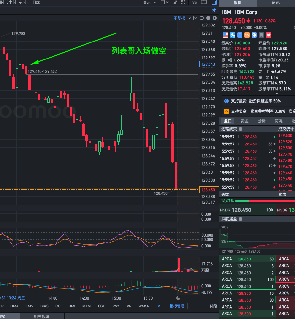
Task: Click the blue dollar sign icon
Action: coord(240,35)
